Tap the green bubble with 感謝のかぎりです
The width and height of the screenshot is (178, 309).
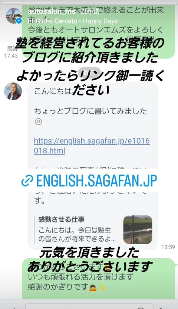click(98, 278)
